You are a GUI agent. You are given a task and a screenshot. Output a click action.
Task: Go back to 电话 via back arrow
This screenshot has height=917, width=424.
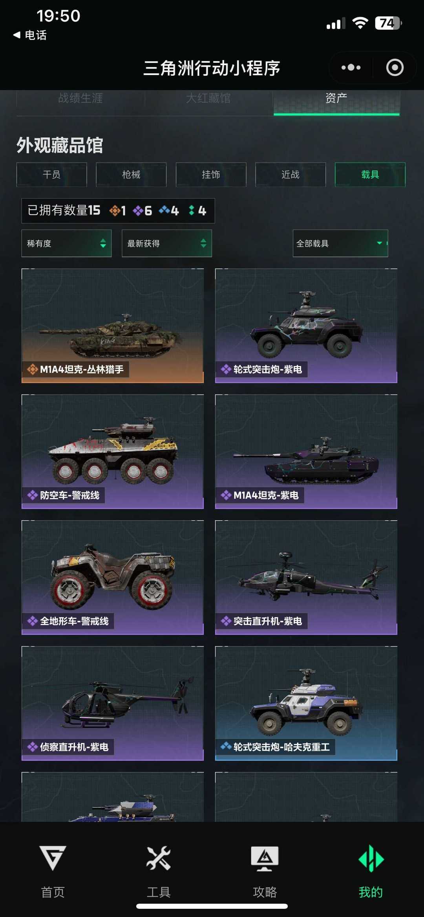coord(17,35)
